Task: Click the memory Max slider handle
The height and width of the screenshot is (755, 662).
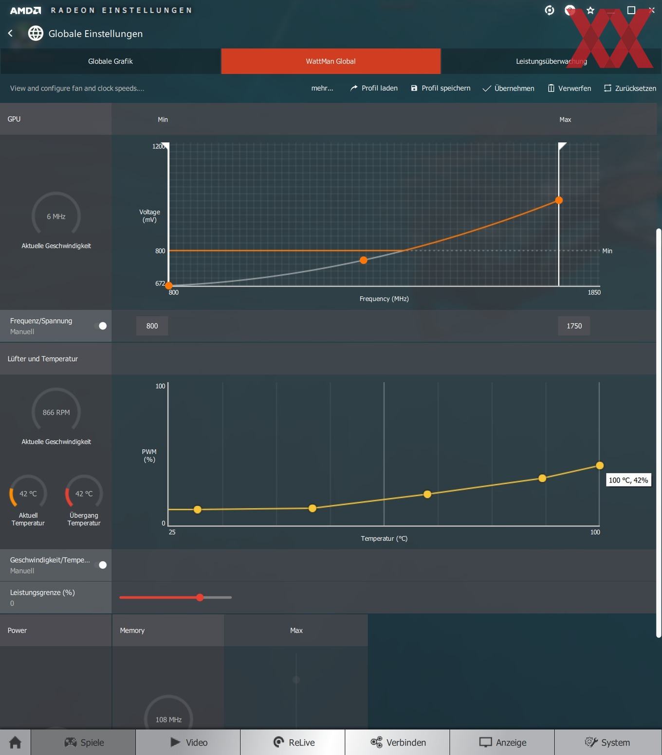Action: coord(296,680)
